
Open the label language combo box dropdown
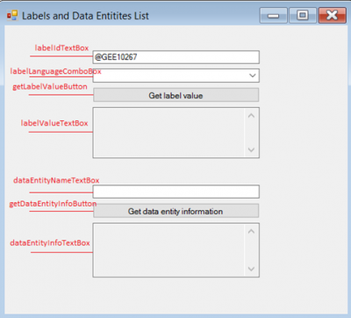click(253, 76)
